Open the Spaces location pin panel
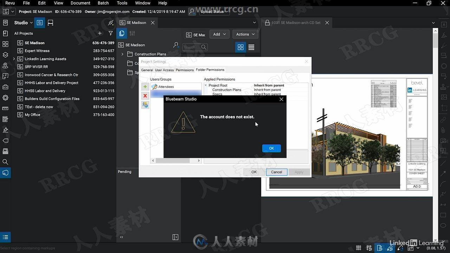The image size is (450, 253). [5, 66]
